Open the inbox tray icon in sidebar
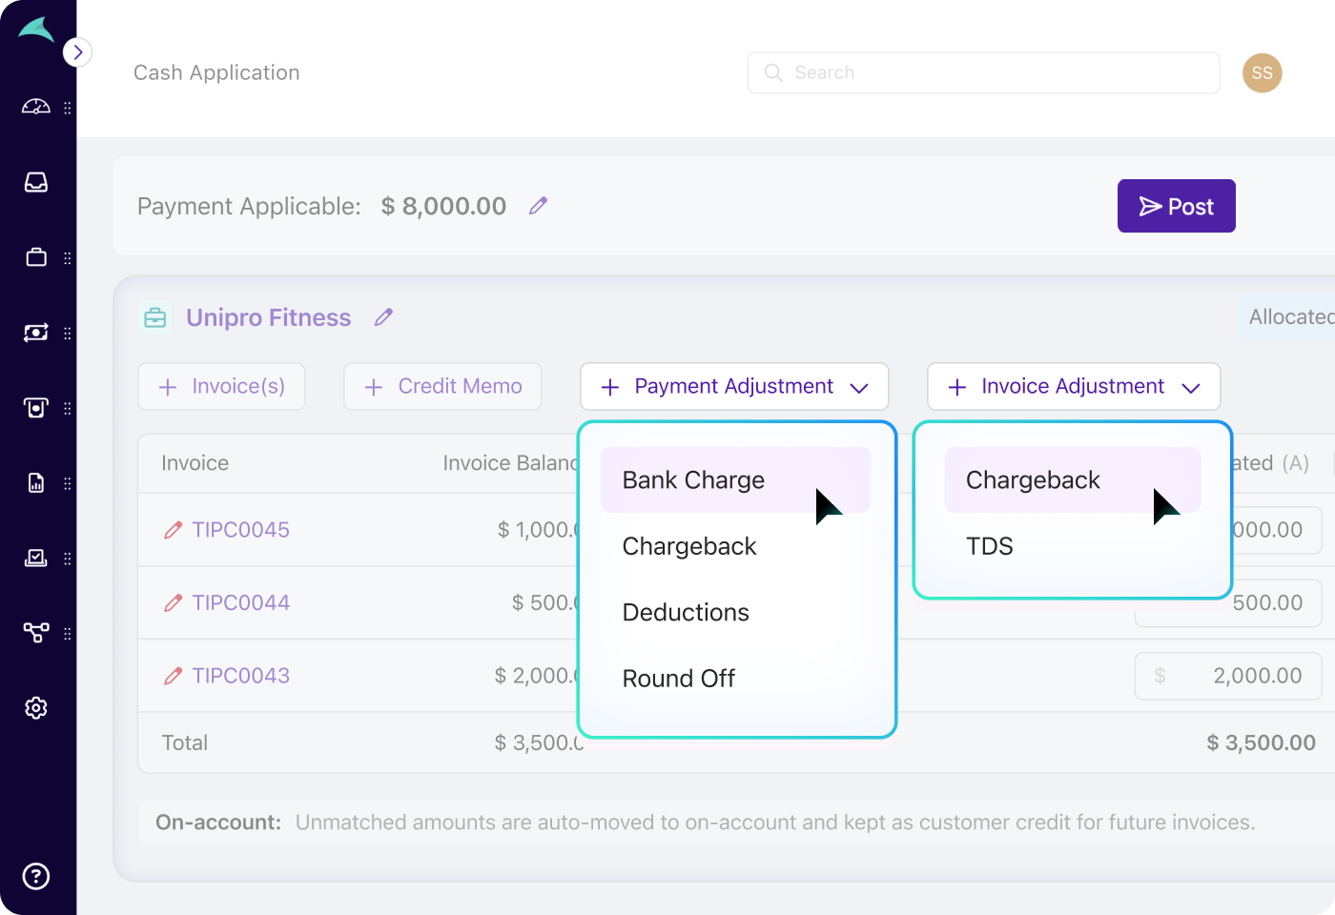The image size is (1335, 915). click(36, 182)
